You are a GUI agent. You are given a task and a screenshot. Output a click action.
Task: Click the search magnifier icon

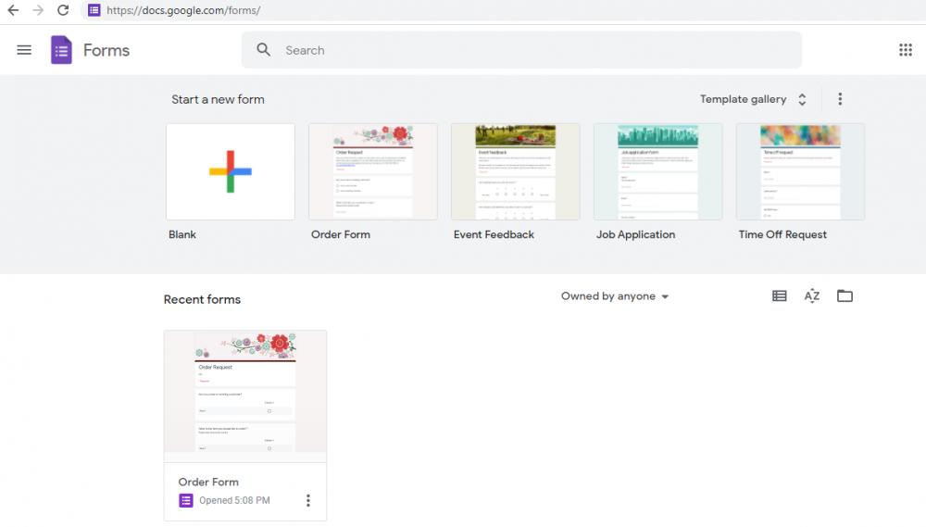(x=263, y=50)
